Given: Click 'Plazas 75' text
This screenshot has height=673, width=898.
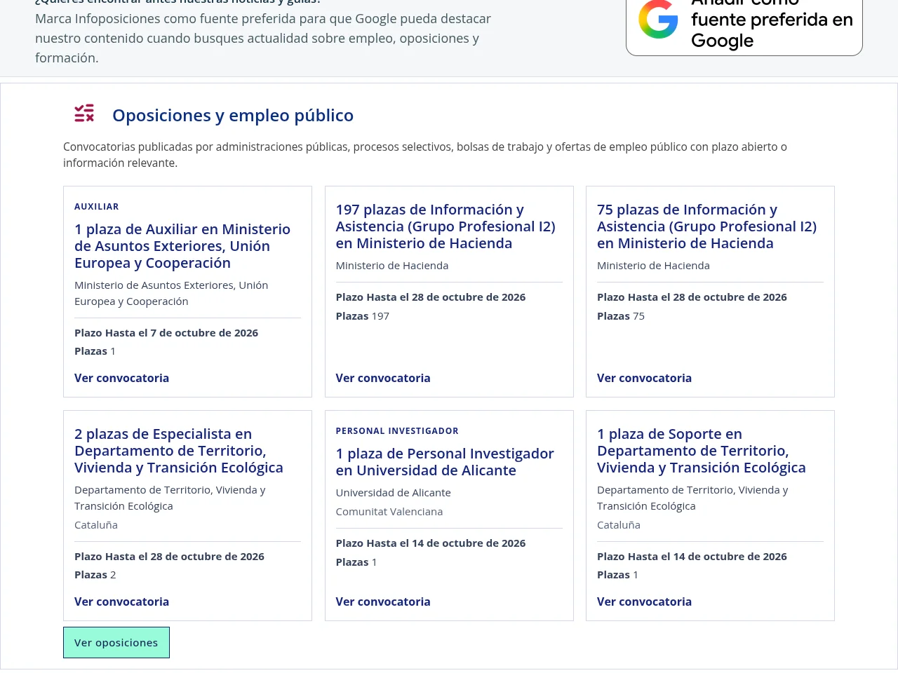Looking at the screenshot, I should (x=621, y=316).
